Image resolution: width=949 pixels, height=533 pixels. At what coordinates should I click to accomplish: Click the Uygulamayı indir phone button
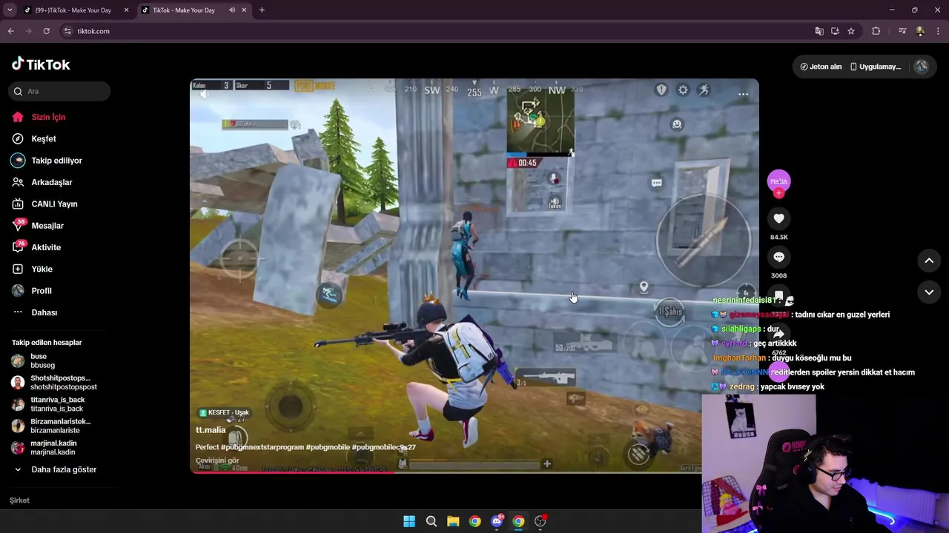[x=876, y=67]
